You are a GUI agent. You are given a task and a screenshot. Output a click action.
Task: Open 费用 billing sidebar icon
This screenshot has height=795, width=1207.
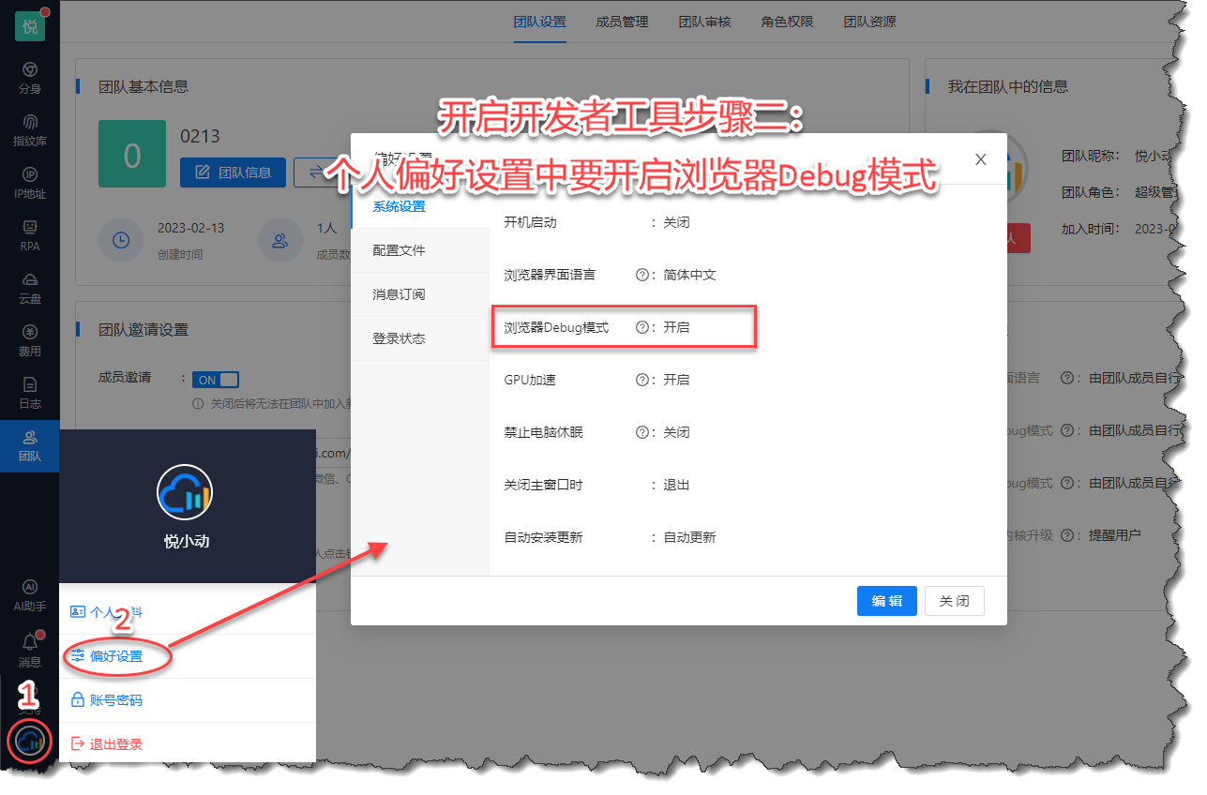[x=30, y=340]
